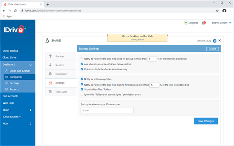The height and width of the screenshot is (146, 234).
Task: Switch to the Scheduler tab
Action: pos(61,74)
